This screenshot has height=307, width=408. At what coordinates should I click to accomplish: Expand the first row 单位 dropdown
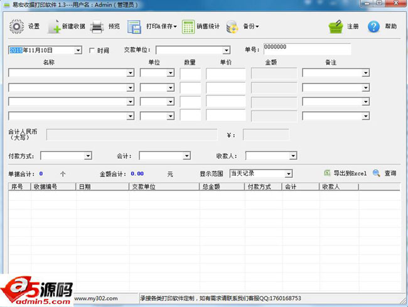(171, 73)
